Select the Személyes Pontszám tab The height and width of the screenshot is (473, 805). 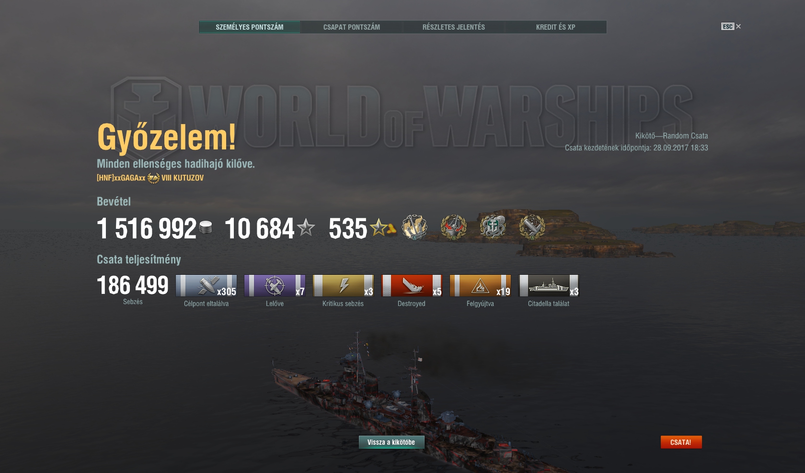(249, 27)
